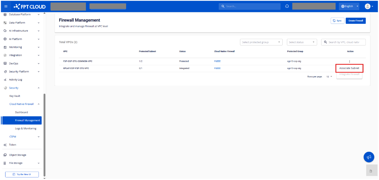Click the hamburger menu icon
Screen dimensions: 379x180
click(6, 6)
